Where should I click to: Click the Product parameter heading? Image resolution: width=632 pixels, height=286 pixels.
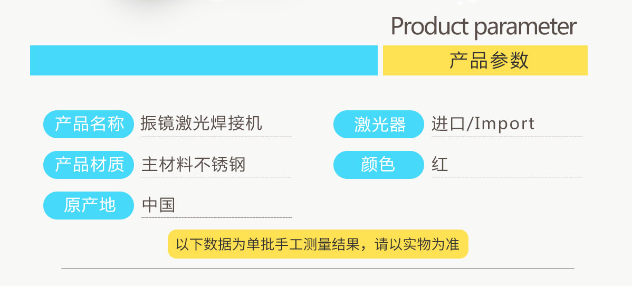click(483, 26)
